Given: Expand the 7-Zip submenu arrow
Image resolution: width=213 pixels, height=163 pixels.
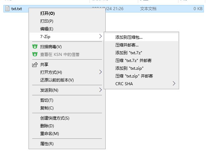Looking at the screenshot, I should pos(100,36).
